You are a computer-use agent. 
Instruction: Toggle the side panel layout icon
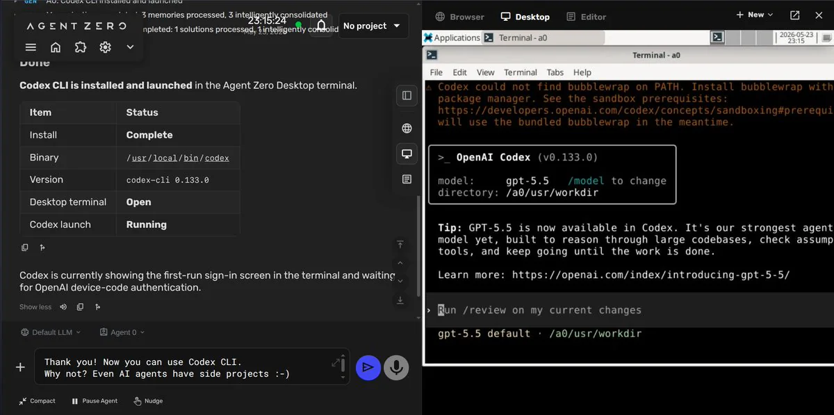coord(407,95)
